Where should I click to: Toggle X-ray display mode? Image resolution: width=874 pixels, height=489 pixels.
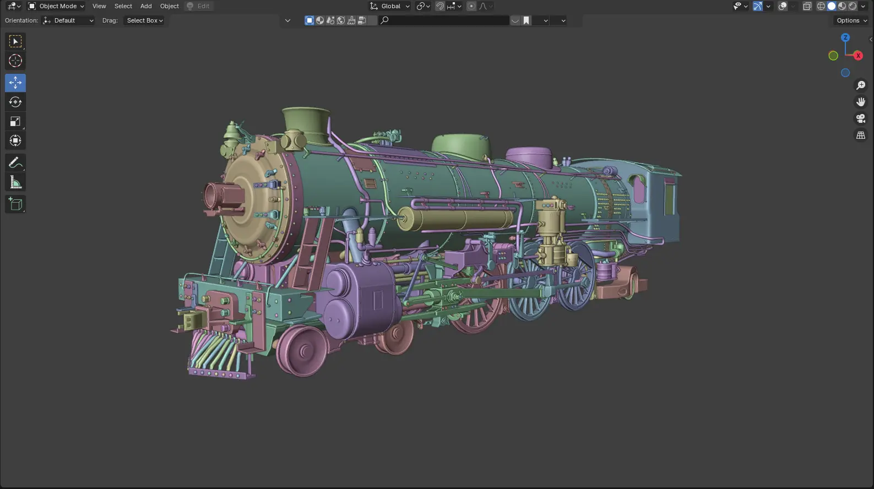pyautogui.click(x=807, y=6)
